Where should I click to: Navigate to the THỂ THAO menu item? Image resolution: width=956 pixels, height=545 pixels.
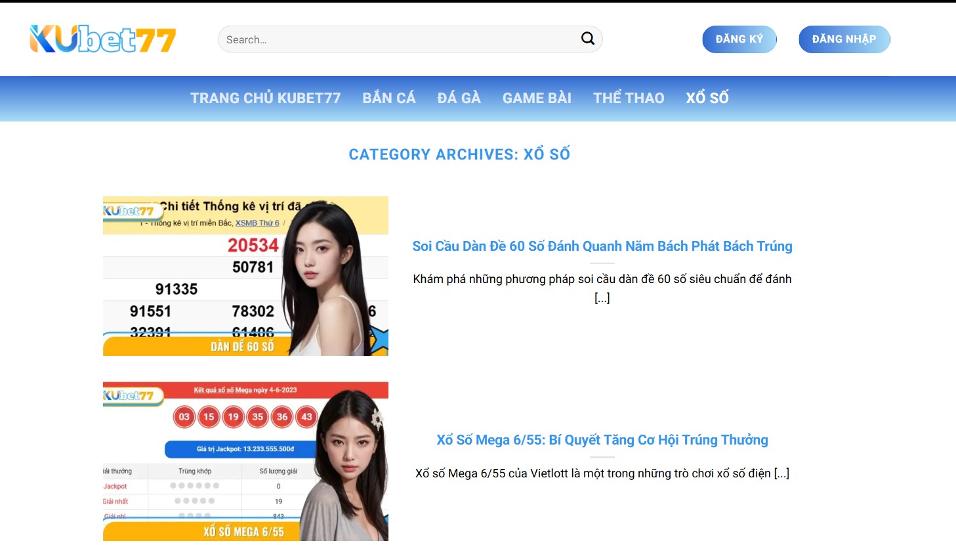tap(628, 98)
